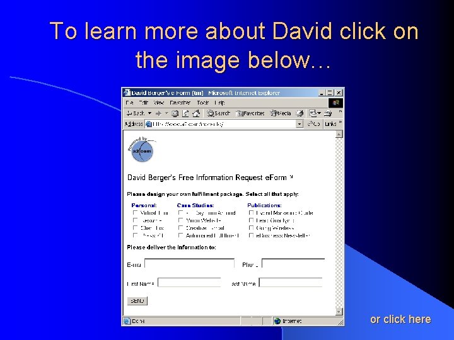Open the Help menu
Screen dimensions: 454x340
click(x=220, y=103)
